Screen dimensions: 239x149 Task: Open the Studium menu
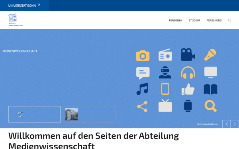coord(194,20)
